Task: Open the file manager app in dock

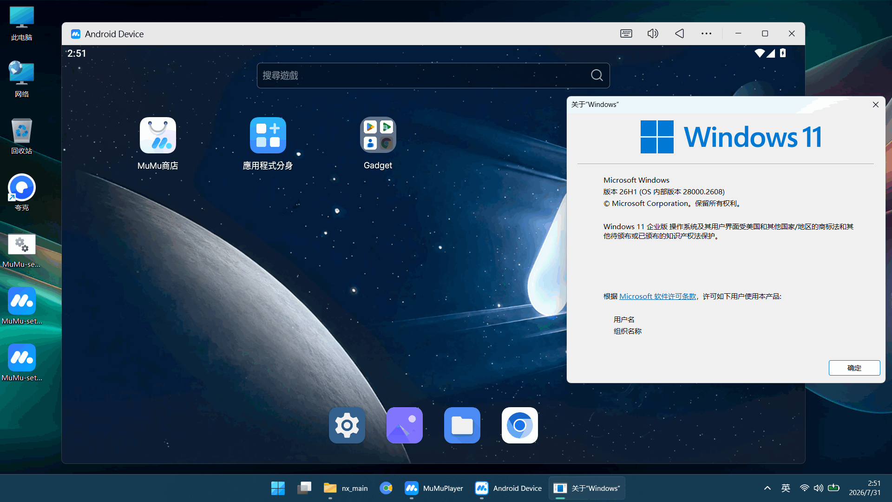Action: pos(462,425)
